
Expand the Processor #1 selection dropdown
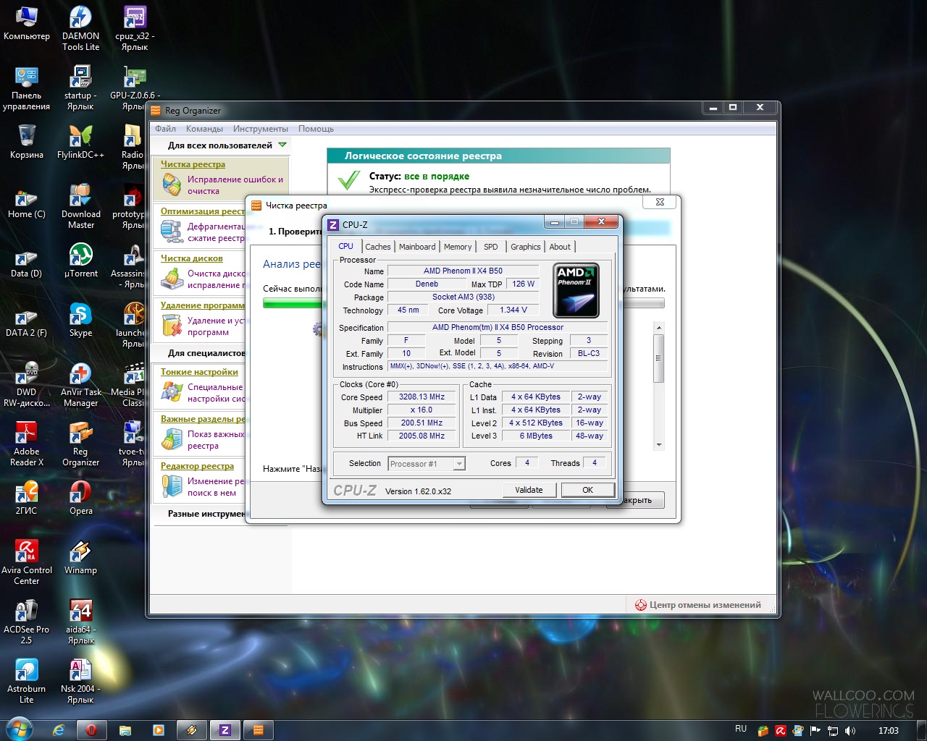458,464
